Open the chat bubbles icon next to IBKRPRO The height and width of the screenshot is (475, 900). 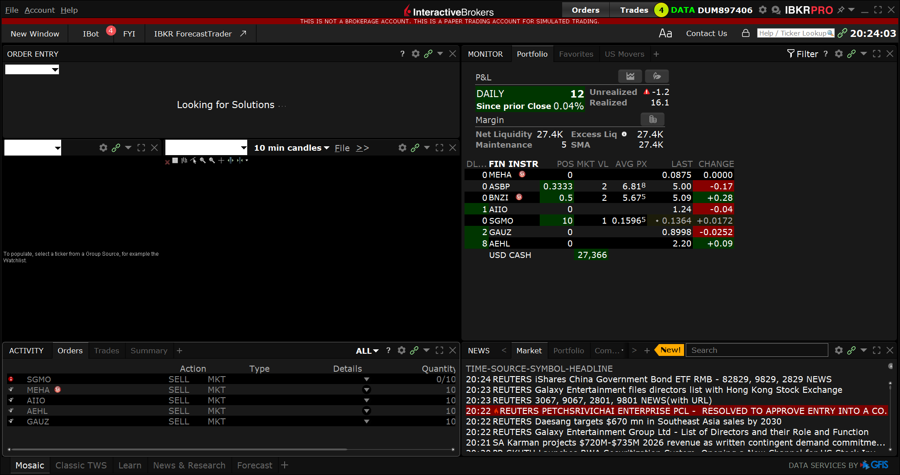[776, 10]
